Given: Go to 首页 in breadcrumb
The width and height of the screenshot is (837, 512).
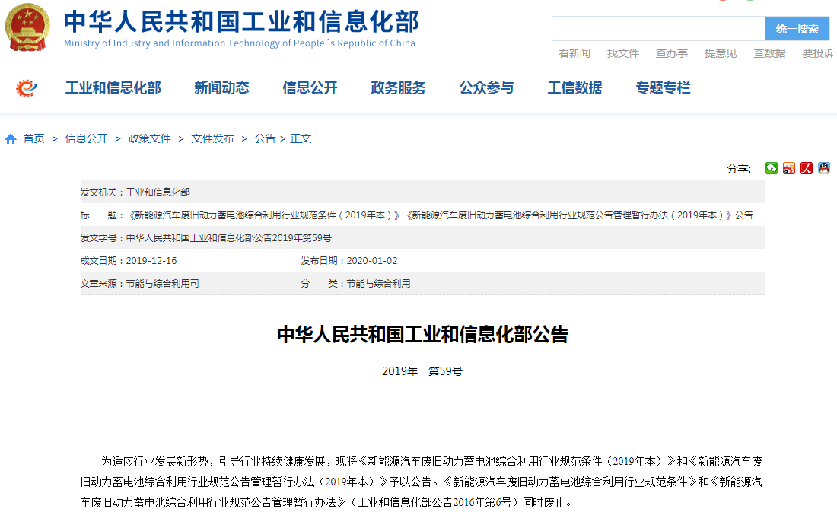Looking at the screenshot, I should click(x=34, y=138).
